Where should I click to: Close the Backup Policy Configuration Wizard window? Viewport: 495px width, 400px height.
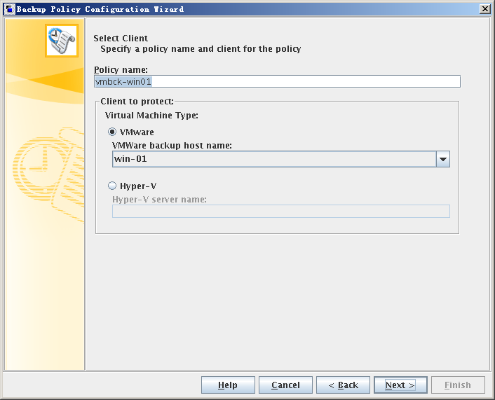pos(484,9)
